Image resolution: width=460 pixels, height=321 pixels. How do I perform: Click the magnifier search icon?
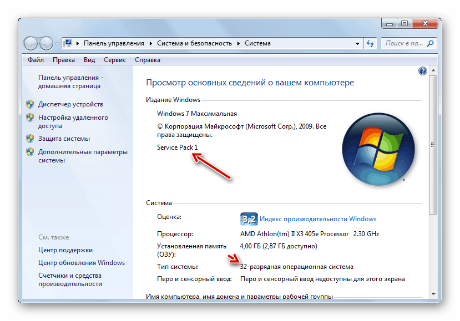point(430,43)
